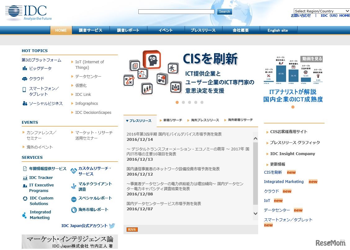Click the chart icon beside IDC Tracker
The image size is (350, 250).
25,177
